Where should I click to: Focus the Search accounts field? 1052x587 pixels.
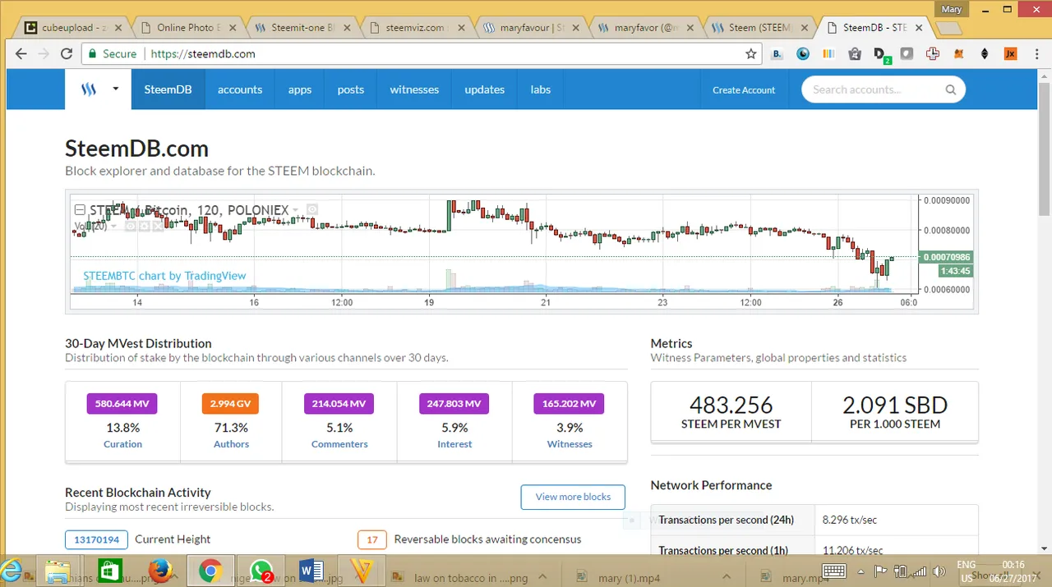click(883, 89)
